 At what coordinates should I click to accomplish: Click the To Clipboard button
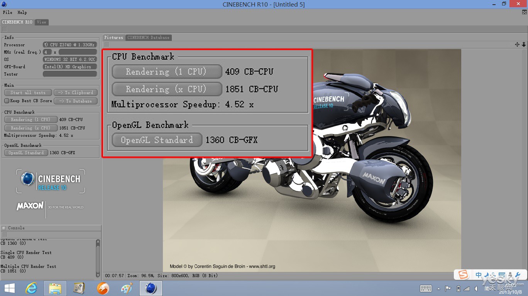click(x=76, y=92)
